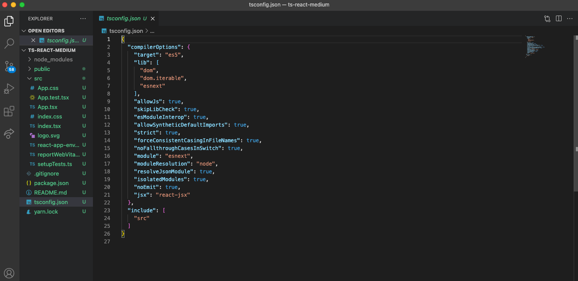Close the tsconfig.json editor tab
The image size is (578, 281).
(153, 19)
